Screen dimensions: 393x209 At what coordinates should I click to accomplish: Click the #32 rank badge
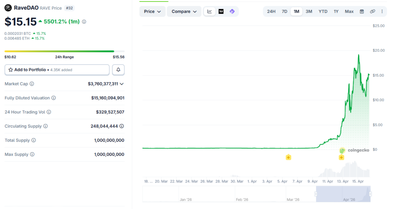click(69, 8)
